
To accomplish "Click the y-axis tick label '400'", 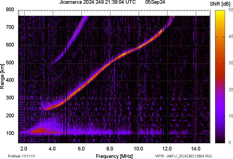I will pos(10,80).
